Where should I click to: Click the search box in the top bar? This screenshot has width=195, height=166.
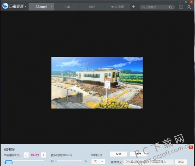click(155, 7)
